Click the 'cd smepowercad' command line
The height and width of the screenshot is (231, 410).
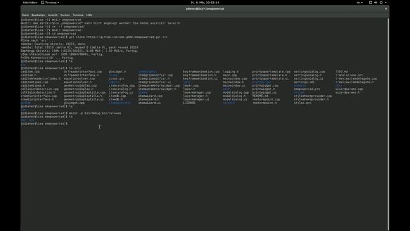(49, 33)
